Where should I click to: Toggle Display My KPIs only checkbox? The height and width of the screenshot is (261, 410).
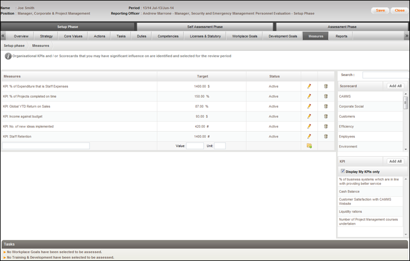343,171
